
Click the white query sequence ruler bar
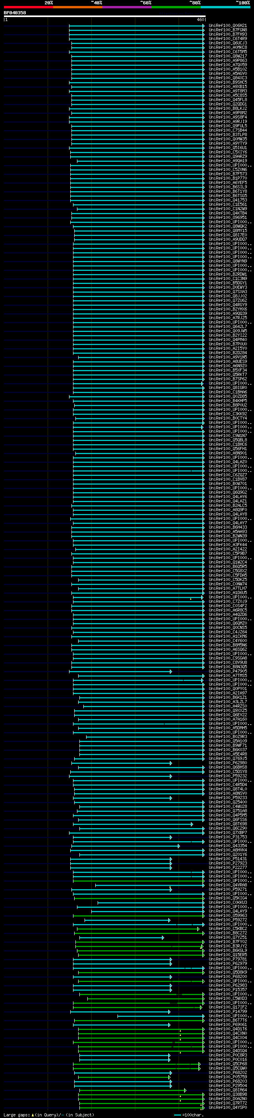click(105, 16)
